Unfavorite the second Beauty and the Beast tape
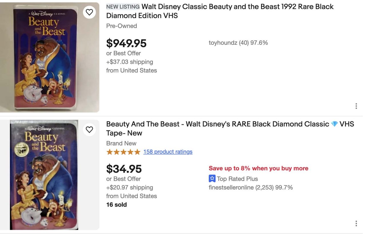 click(x=89, y=129)
